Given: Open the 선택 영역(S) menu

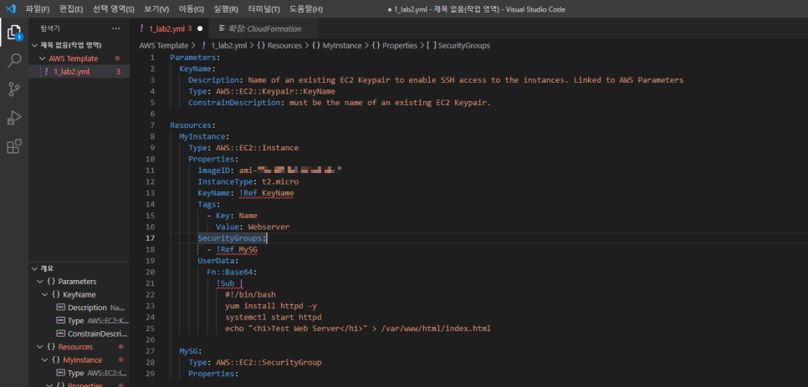Looking at the screenshot, I should pyautogui.click(x=114, y=9).
